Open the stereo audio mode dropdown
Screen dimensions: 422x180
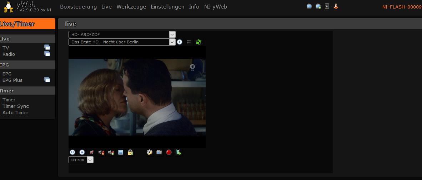90,160
